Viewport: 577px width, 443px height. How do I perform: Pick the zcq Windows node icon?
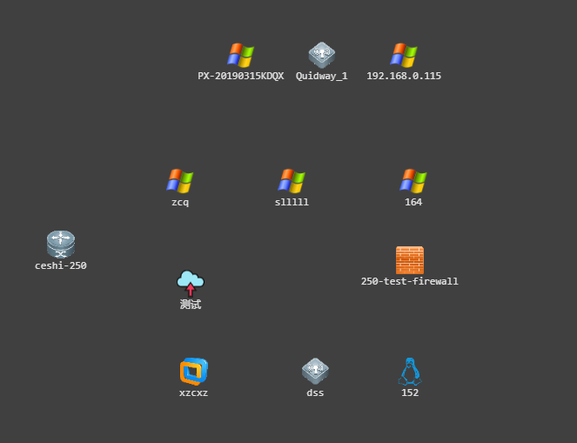pos(179,181)
